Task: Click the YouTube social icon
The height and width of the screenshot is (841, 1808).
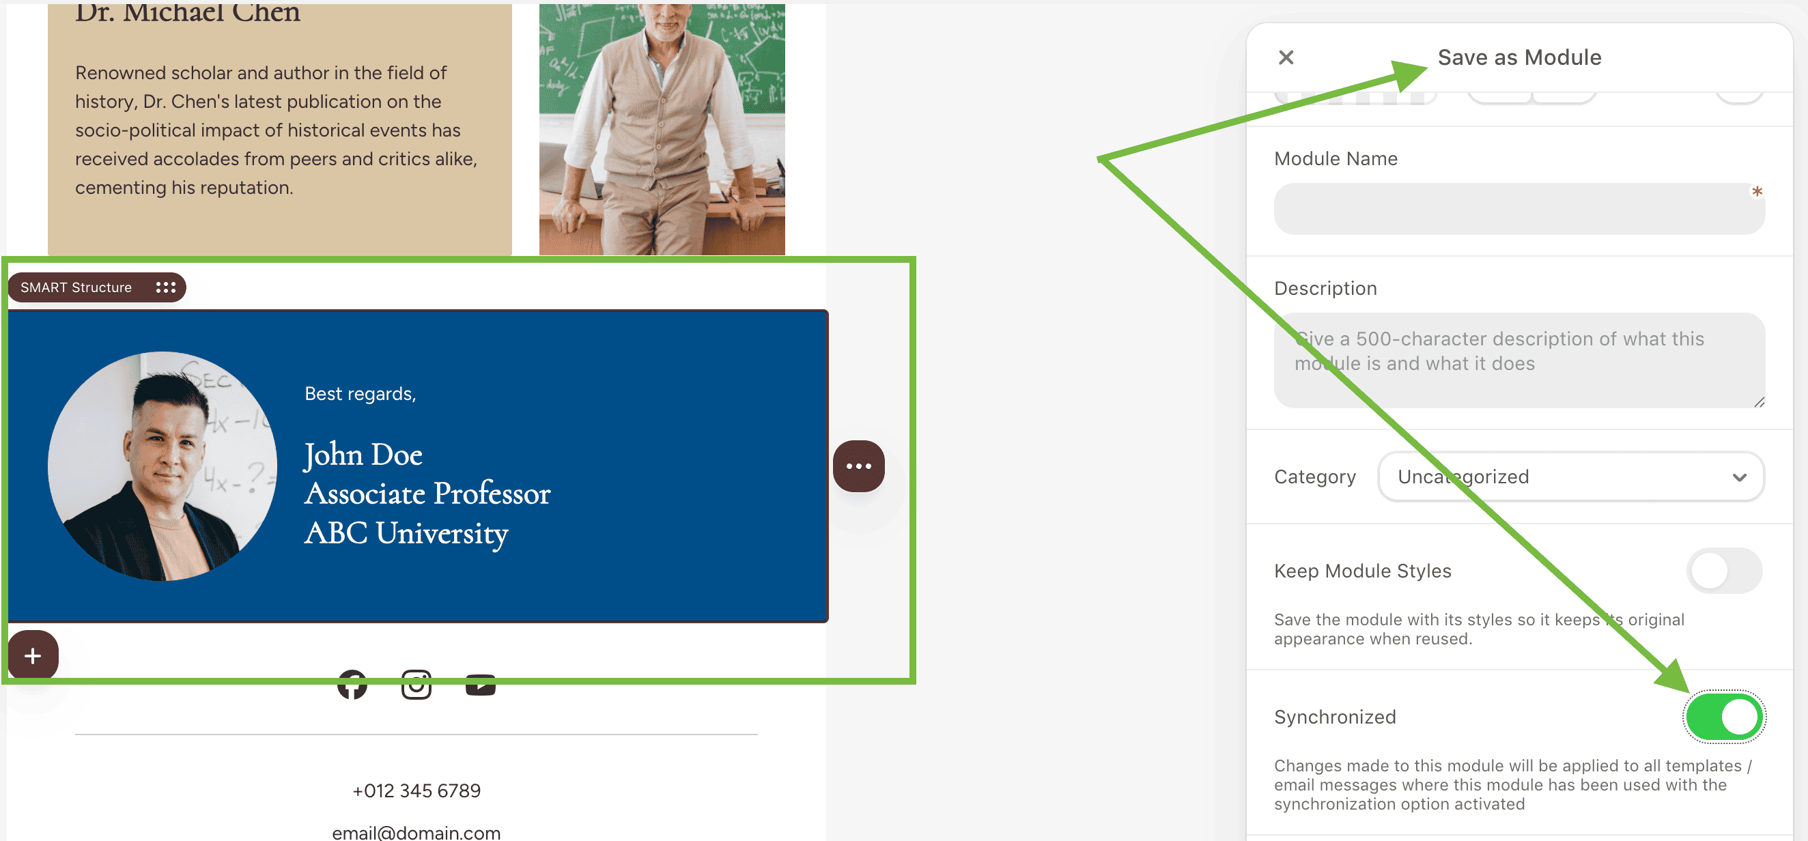Action: click(481, 684)
